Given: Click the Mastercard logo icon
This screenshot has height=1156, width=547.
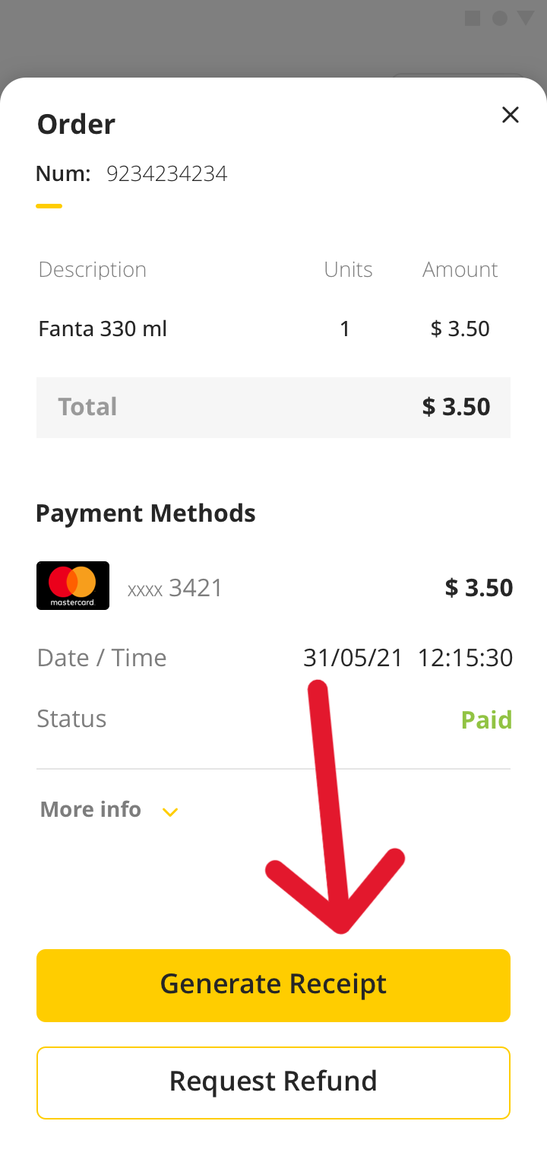Looking at the screenshot, I should [73, 586].
